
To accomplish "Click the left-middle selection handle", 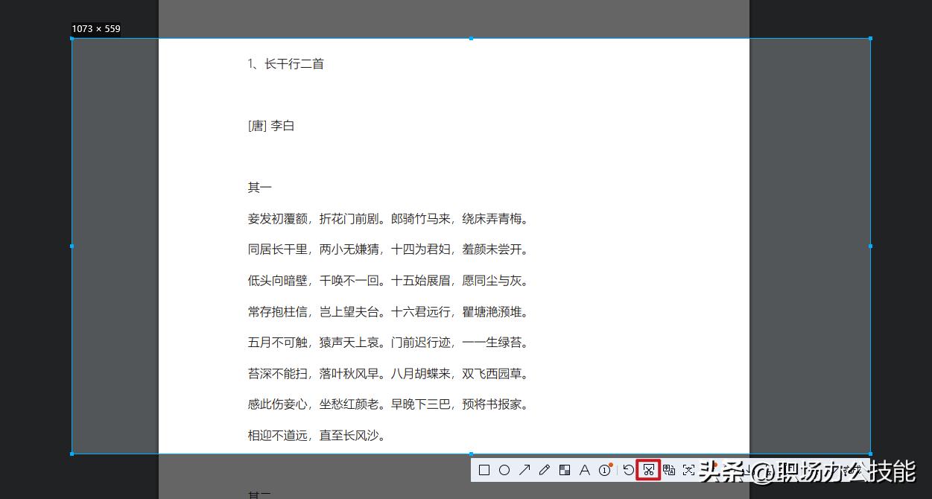I will 72,246.
